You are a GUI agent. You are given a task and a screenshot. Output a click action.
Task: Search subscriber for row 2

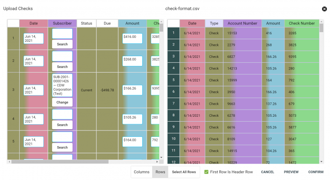(x=62, y=67)
